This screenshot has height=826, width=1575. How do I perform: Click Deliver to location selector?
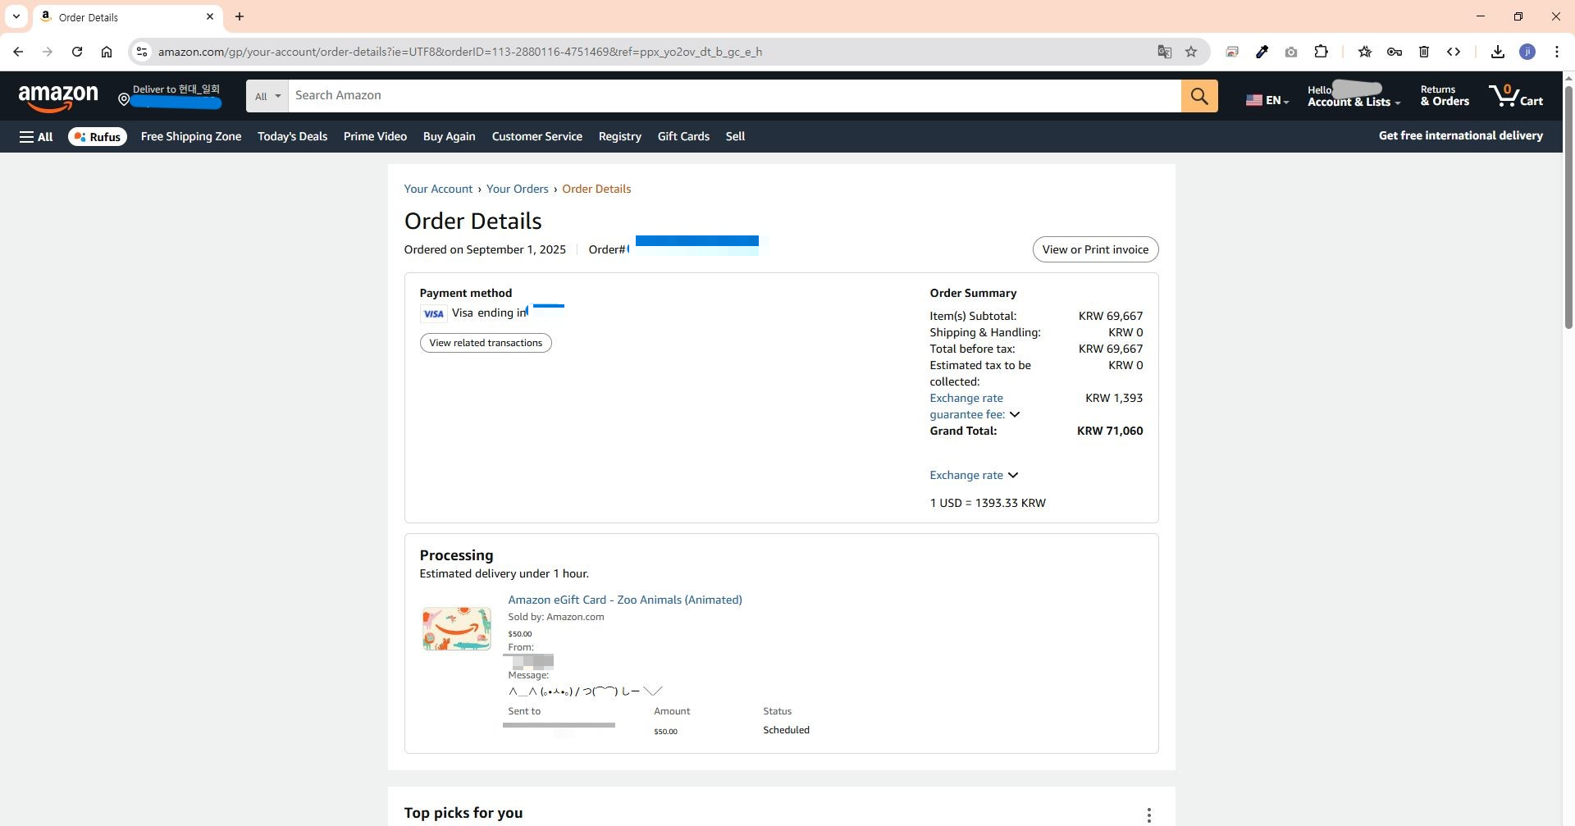[x=169, y=96]
